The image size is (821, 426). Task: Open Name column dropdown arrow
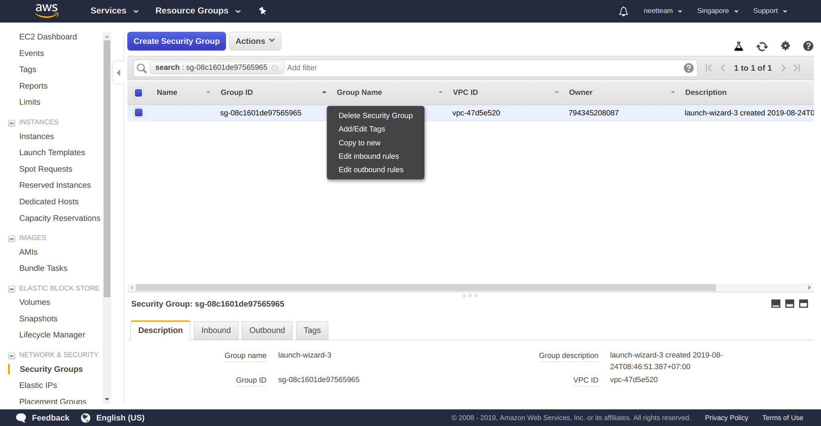point(208,93)
